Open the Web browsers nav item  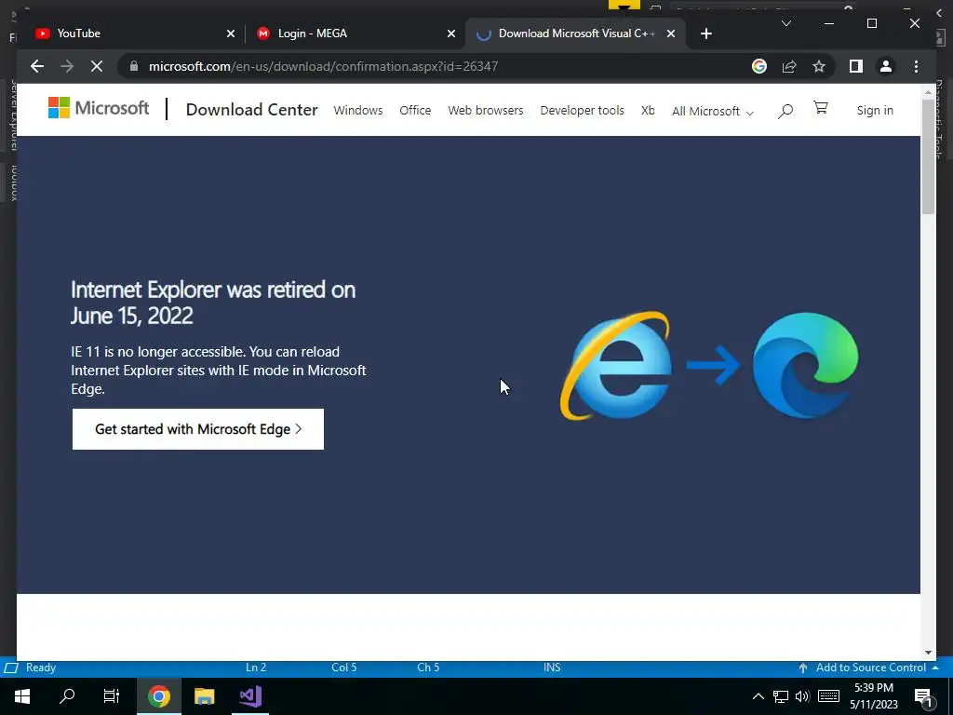click(x=486, y=110)
